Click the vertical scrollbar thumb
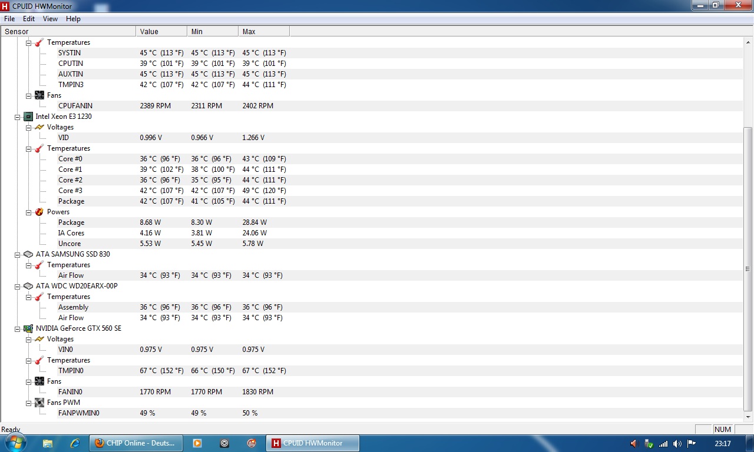This screenshot has width=754, height=452. [x=749, y=269]
